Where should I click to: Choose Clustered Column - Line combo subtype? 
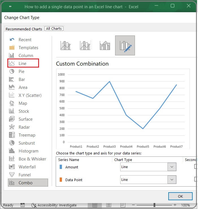point(66,45)
